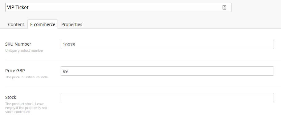Open the Properties tab
Screen dimensions: 281x116
pyautogui.click(x=72, y=24)
